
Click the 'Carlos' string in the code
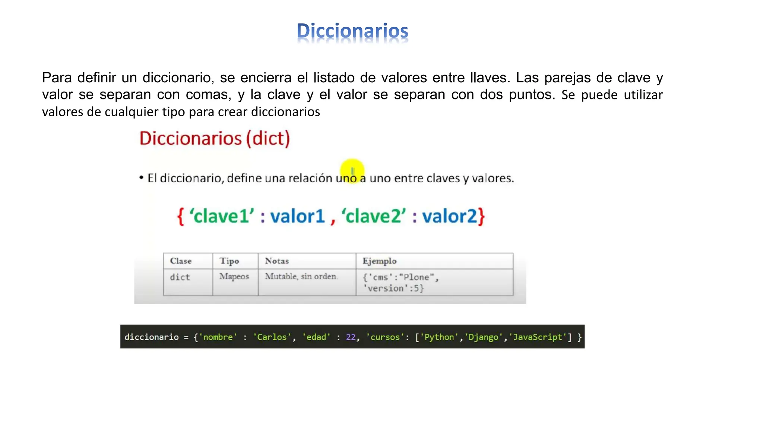coord(272,337)
